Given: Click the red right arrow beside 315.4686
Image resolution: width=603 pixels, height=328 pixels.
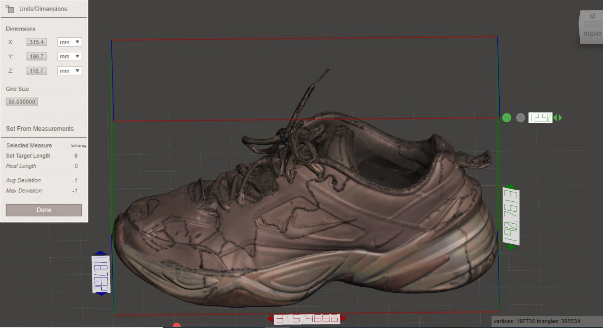Looking at the screenshot, I should point(344,318).
